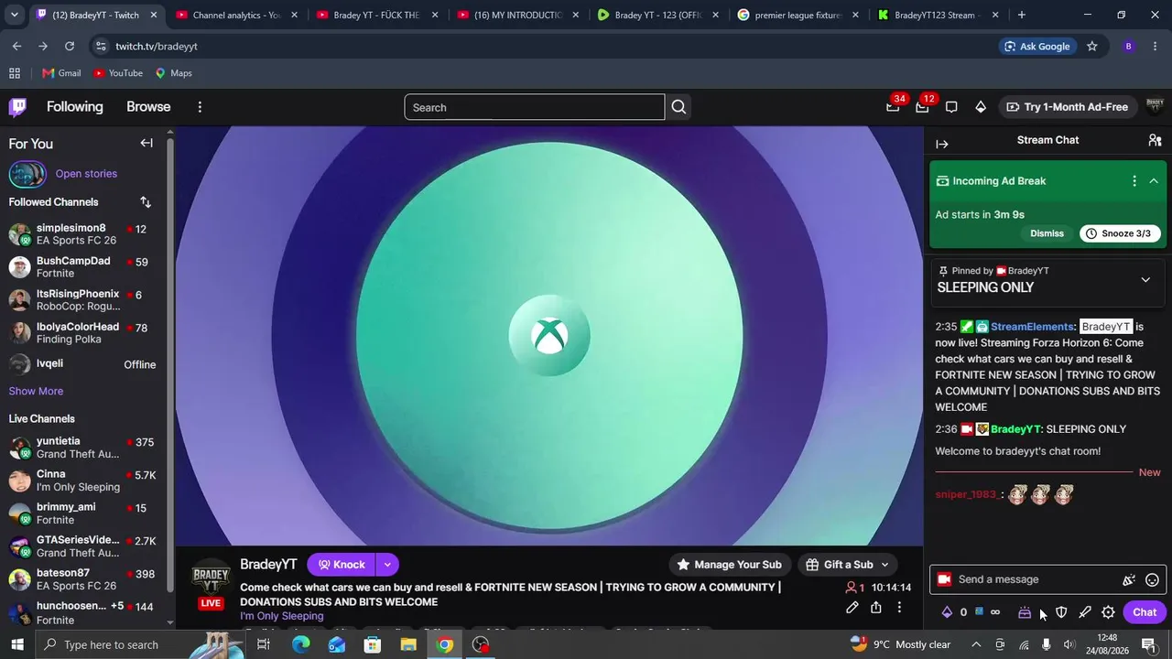Open stories in the sidebar
1172x659 pixels.
(86, 174)
